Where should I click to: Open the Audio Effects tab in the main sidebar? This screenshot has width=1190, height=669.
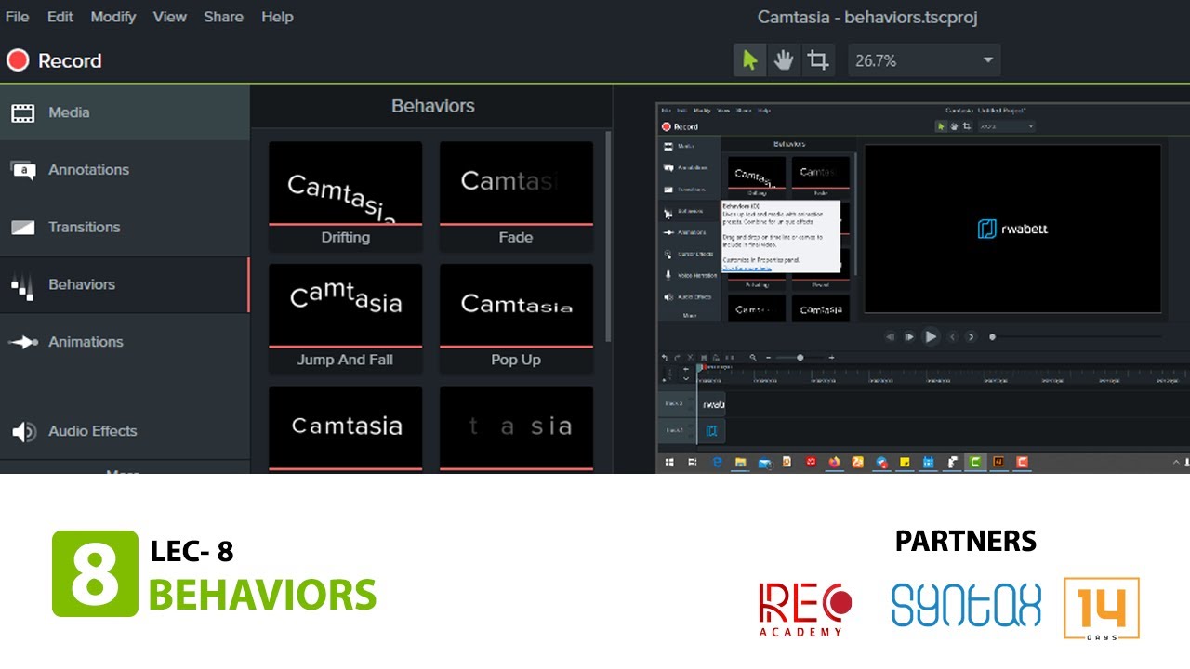(125, 431)
